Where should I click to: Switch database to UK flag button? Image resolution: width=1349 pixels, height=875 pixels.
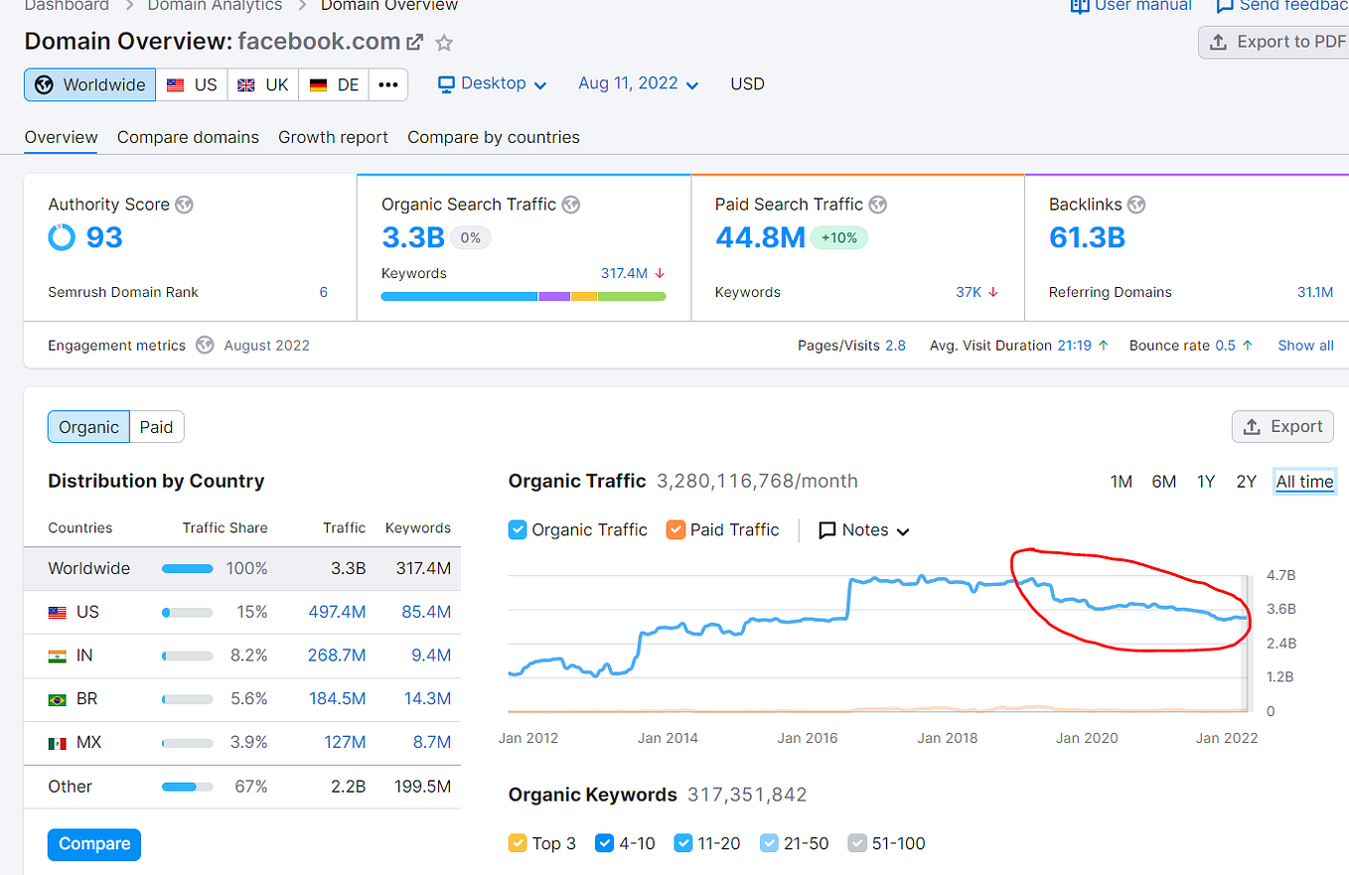click(263, 84)
